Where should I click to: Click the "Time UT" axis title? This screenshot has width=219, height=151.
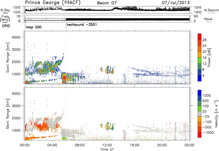(x=107, y=149)
